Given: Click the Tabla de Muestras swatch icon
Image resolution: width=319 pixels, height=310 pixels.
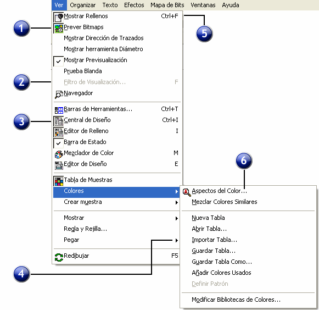Looking at the screenshot, I should pyautogui.click(x=59, y=181).
